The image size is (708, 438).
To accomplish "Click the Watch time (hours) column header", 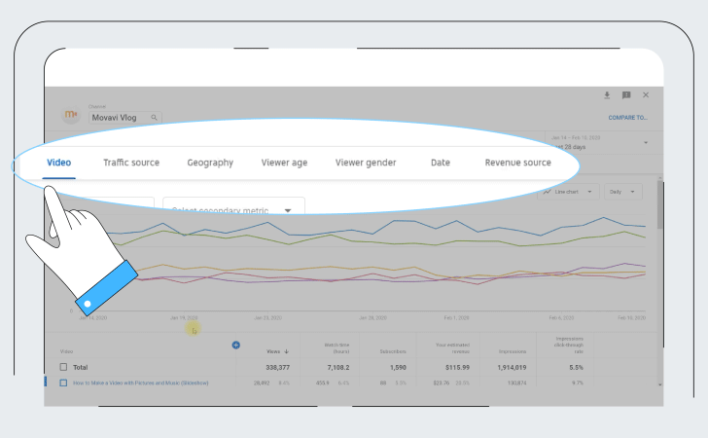I will click(336, 348).
